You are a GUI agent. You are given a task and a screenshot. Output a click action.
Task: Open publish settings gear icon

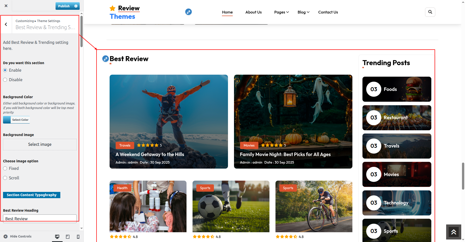(x=76, y=6)
